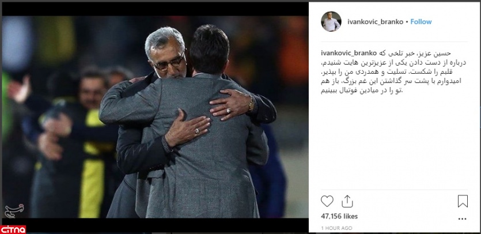Click the gold wristwatch in the photo
This screenshot has height=234, width=481.
252,104
